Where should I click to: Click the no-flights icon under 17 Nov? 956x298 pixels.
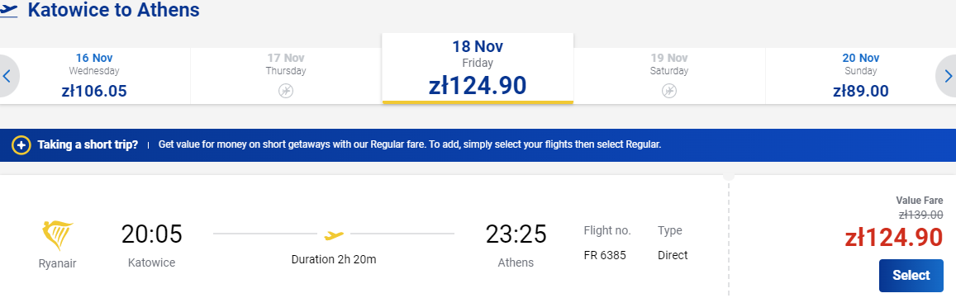coord(286,91)
